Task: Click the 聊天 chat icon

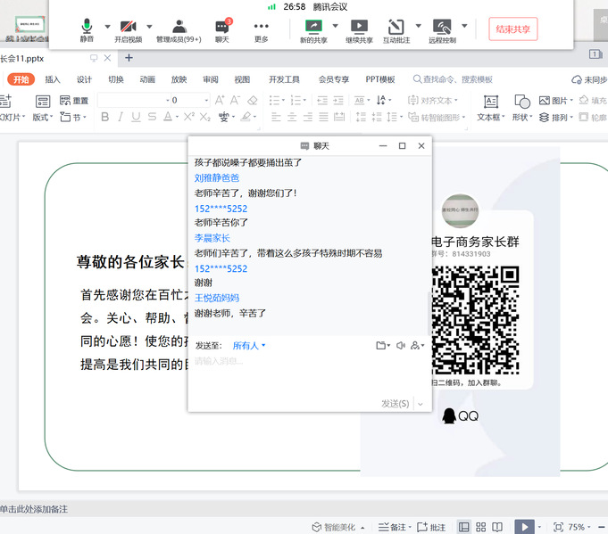Action: pos(221,27)
